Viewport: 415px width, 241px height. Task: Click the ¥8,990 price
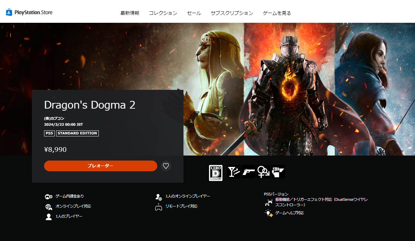click(55, 149)
